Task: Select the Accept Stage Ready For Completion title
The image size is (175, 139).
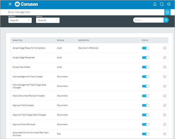Action: coord(29,48)
